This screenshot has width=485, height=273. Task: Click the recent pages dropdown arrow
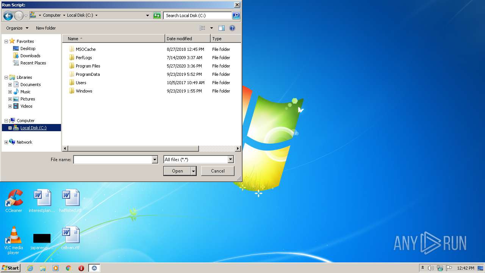coord(26,16)
